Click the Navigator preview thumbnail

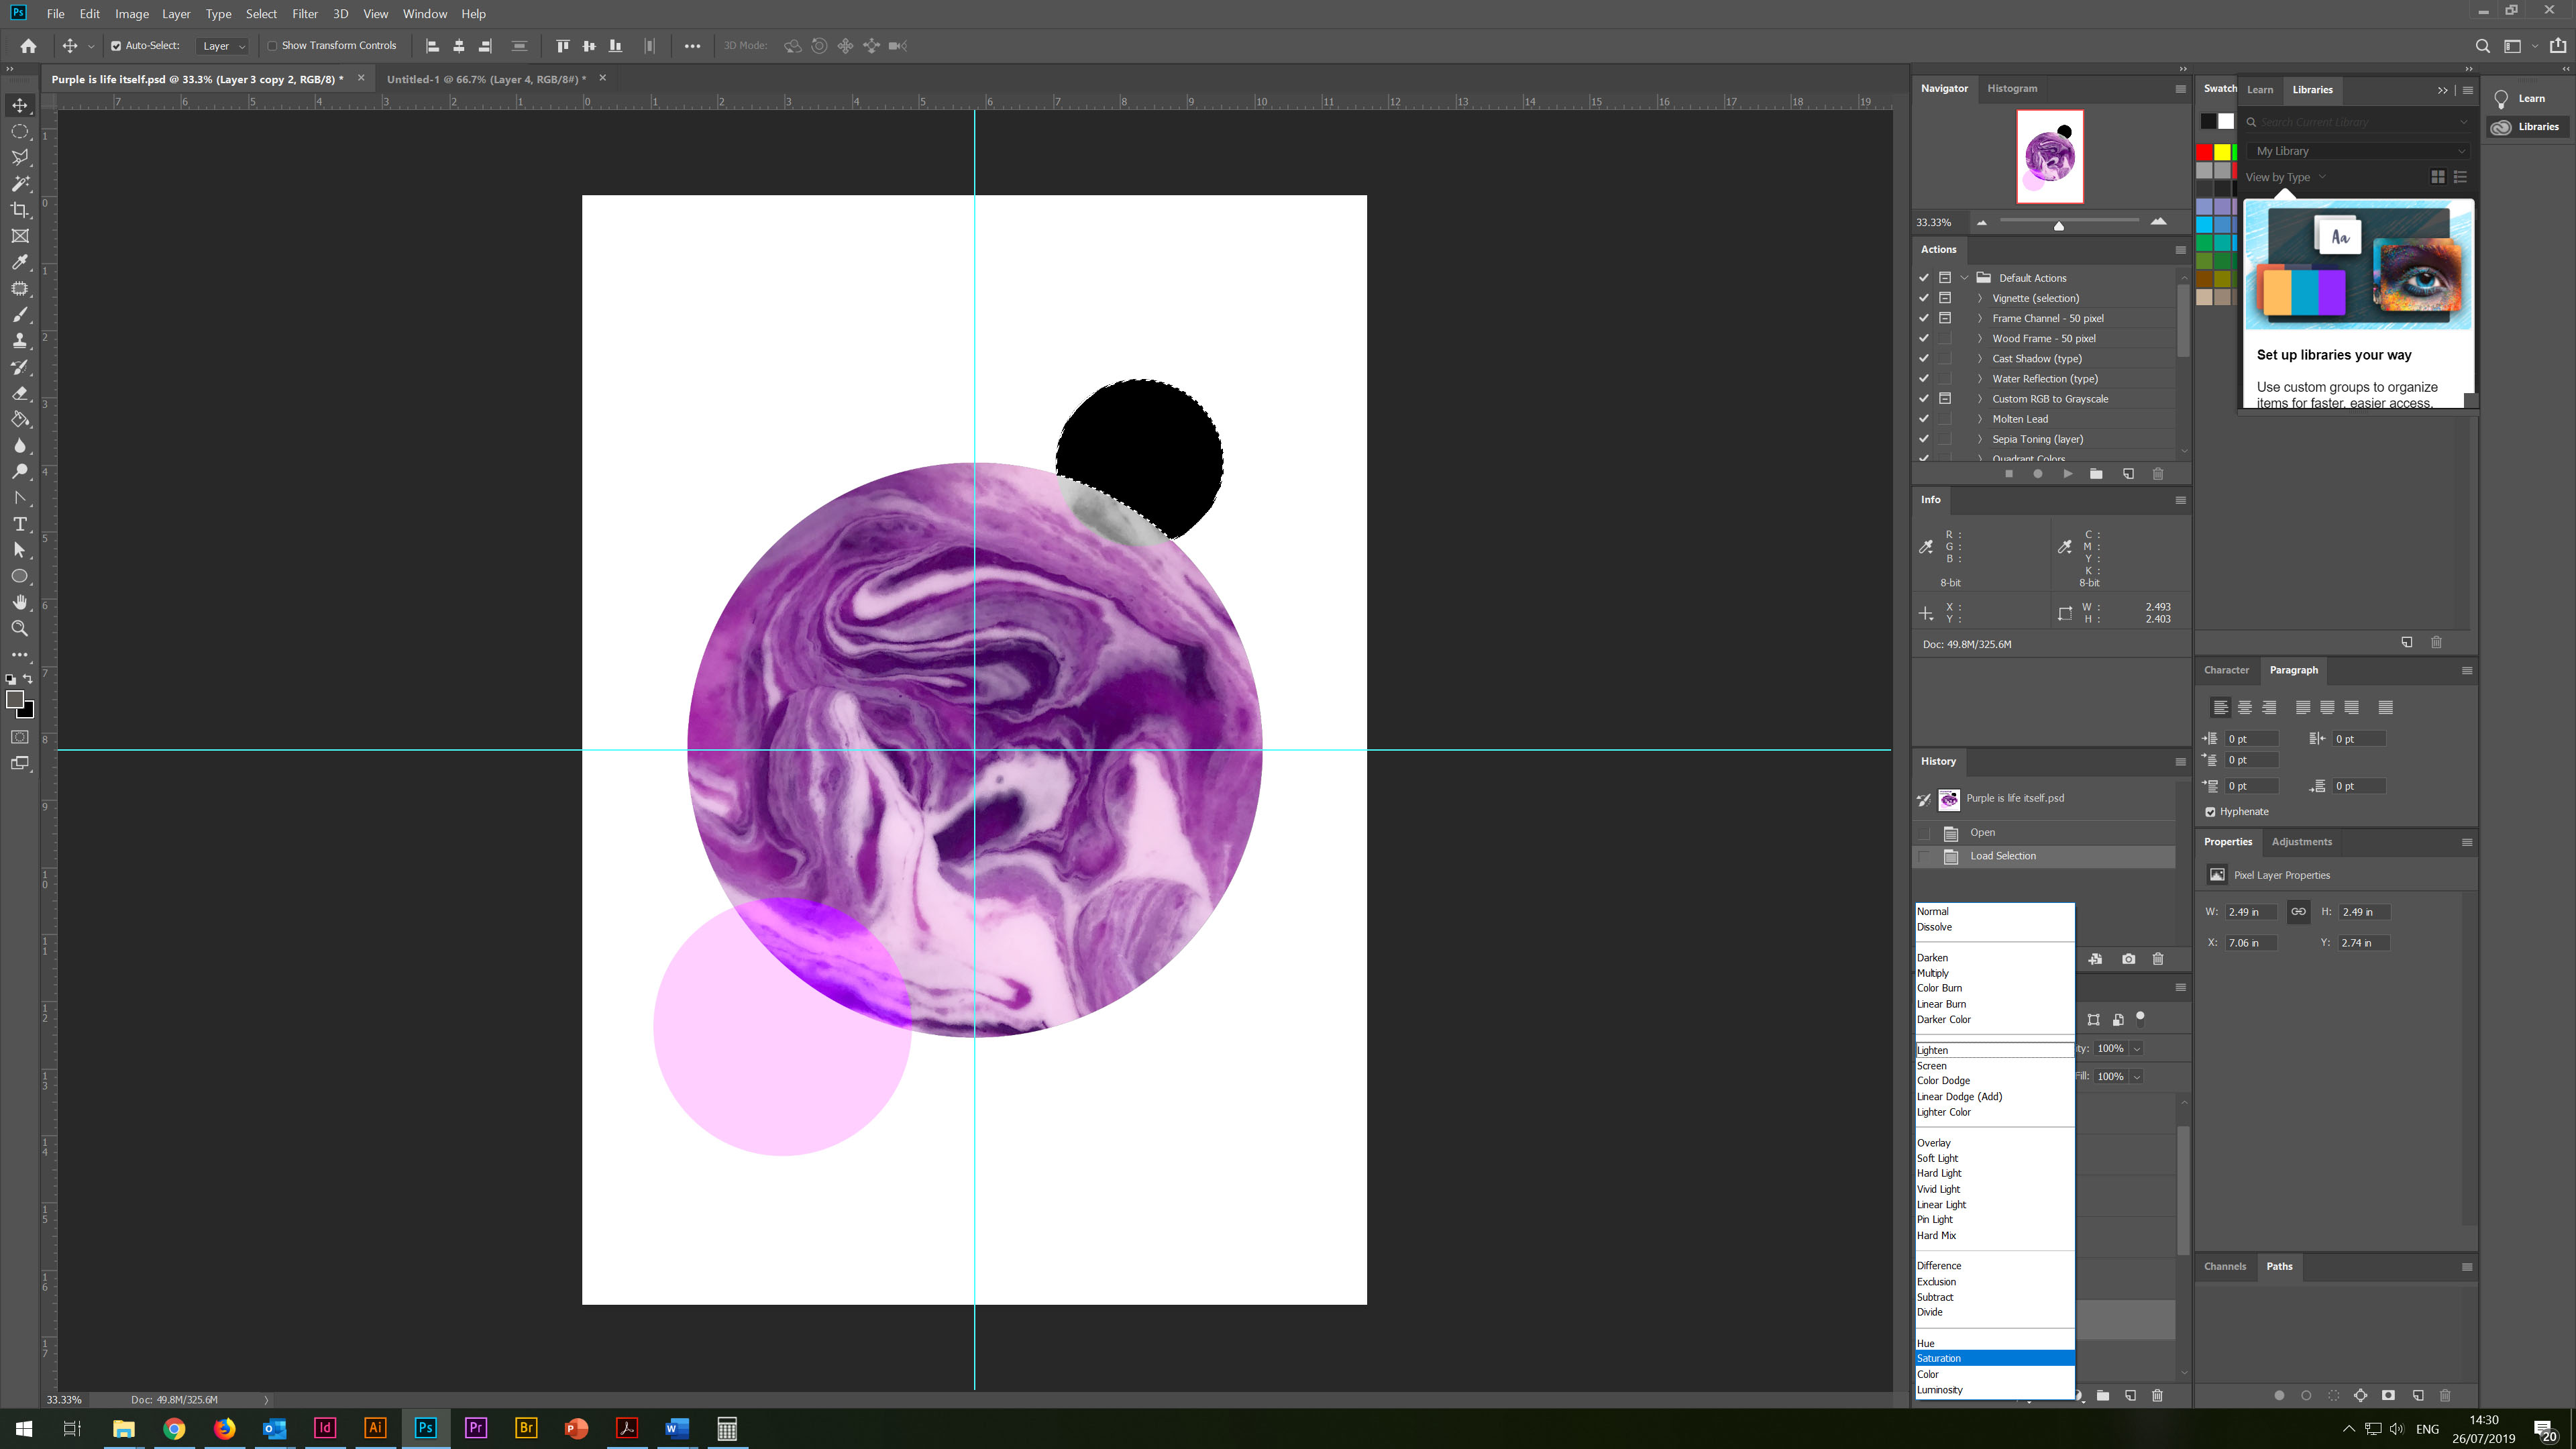(2049, 157)
